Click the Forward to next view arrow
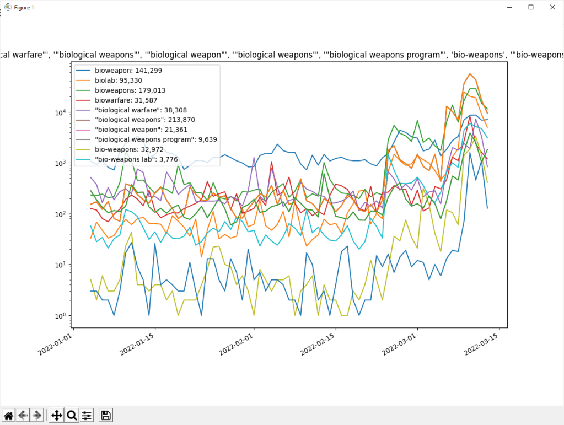Viewport: 564px width, 425px height. [x=37, y=416]
